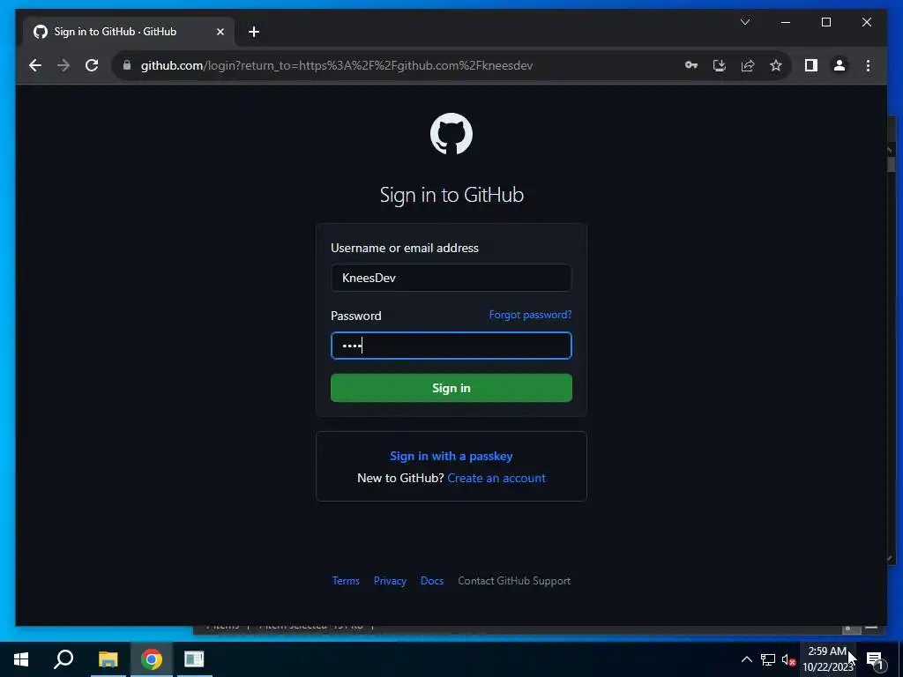Image resolution: width=903 pixels, height=677 pixels.
Task: Reload the GitHub login page
Action: [x=92, y=65]
